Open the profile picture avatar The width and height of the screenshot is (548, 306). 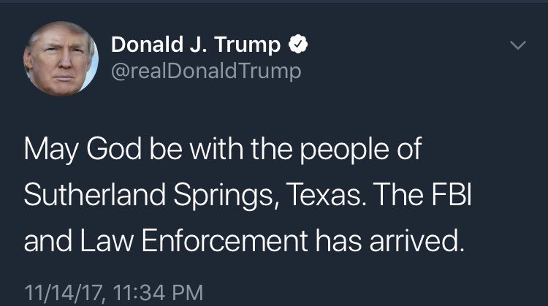coord(60,58)
